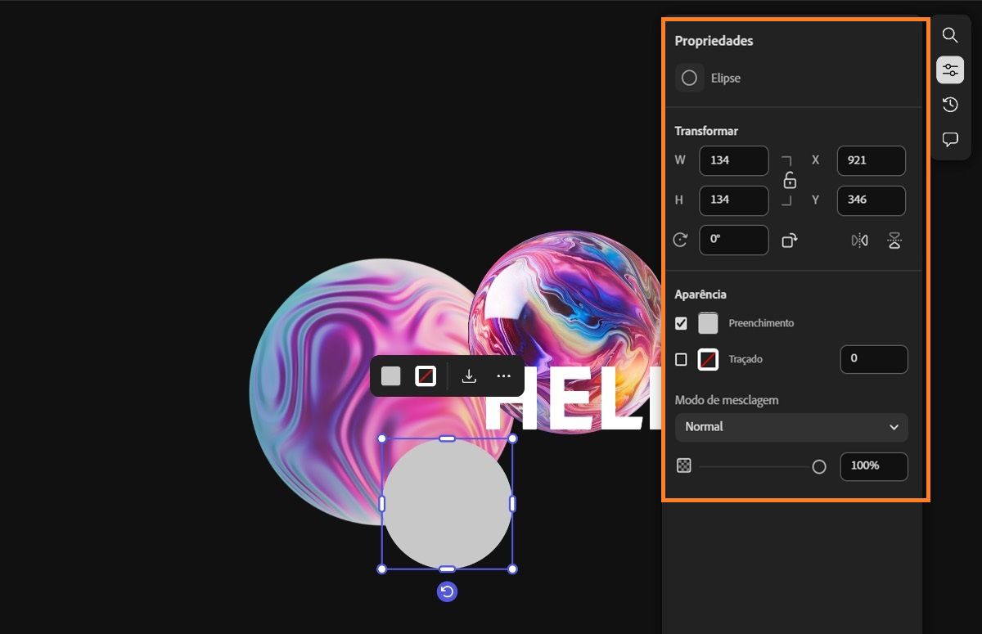This screenshot has height=634, width=982.
Task: Click the rotate 90 degrees icon
Action: (x=789, y=240)
